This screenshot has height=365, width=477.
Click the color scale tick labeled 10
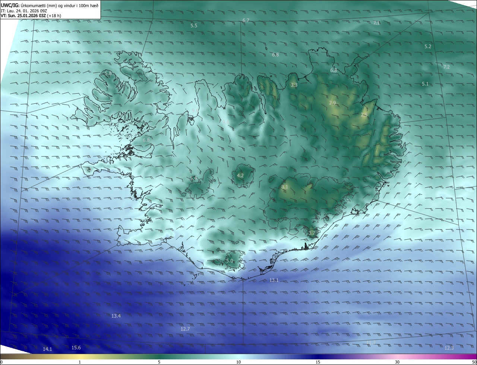click(238, 362)
